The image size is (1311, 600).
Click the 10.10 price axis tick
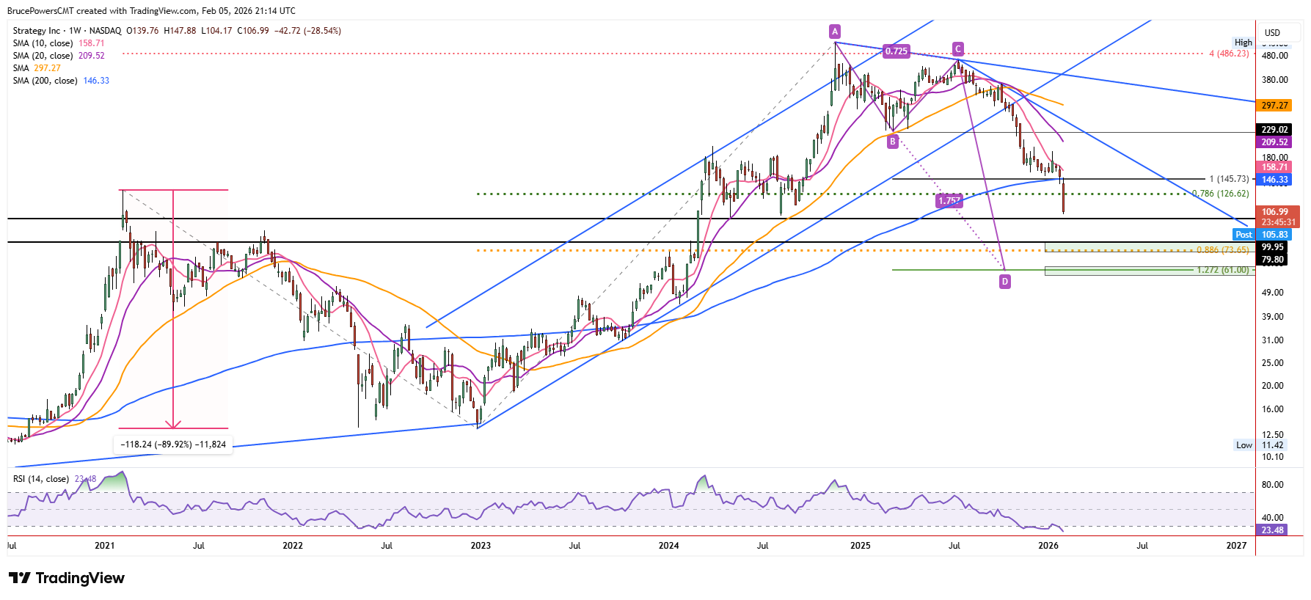1272,457
